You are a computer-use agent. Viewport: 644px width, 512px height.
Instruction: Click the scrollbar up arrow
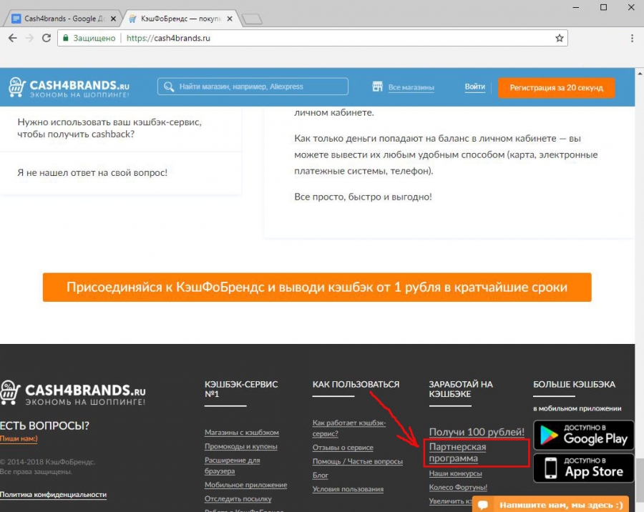pos(640,73)
